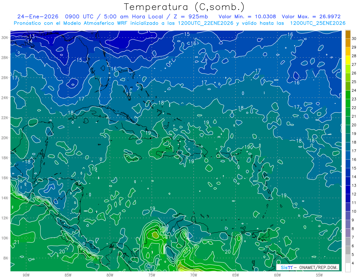The width and height of the screenshot is (362, 279).
Task: Click the blue legend band between 15 and 16
Action: pyautogui.click(x=348, y=164)
